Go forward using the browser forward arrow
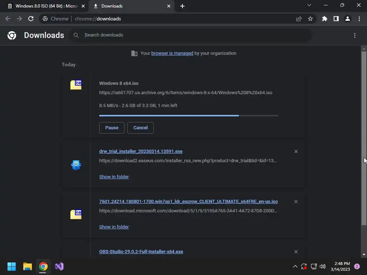Image resolution: width=367 pixels, height=275 pixels. point(19,19)
